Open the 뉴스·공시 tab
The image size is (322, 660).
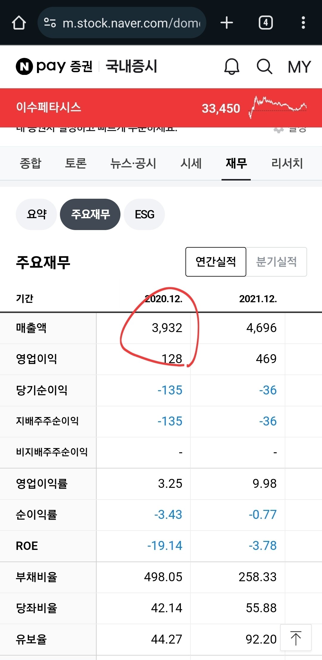(133, 164)
